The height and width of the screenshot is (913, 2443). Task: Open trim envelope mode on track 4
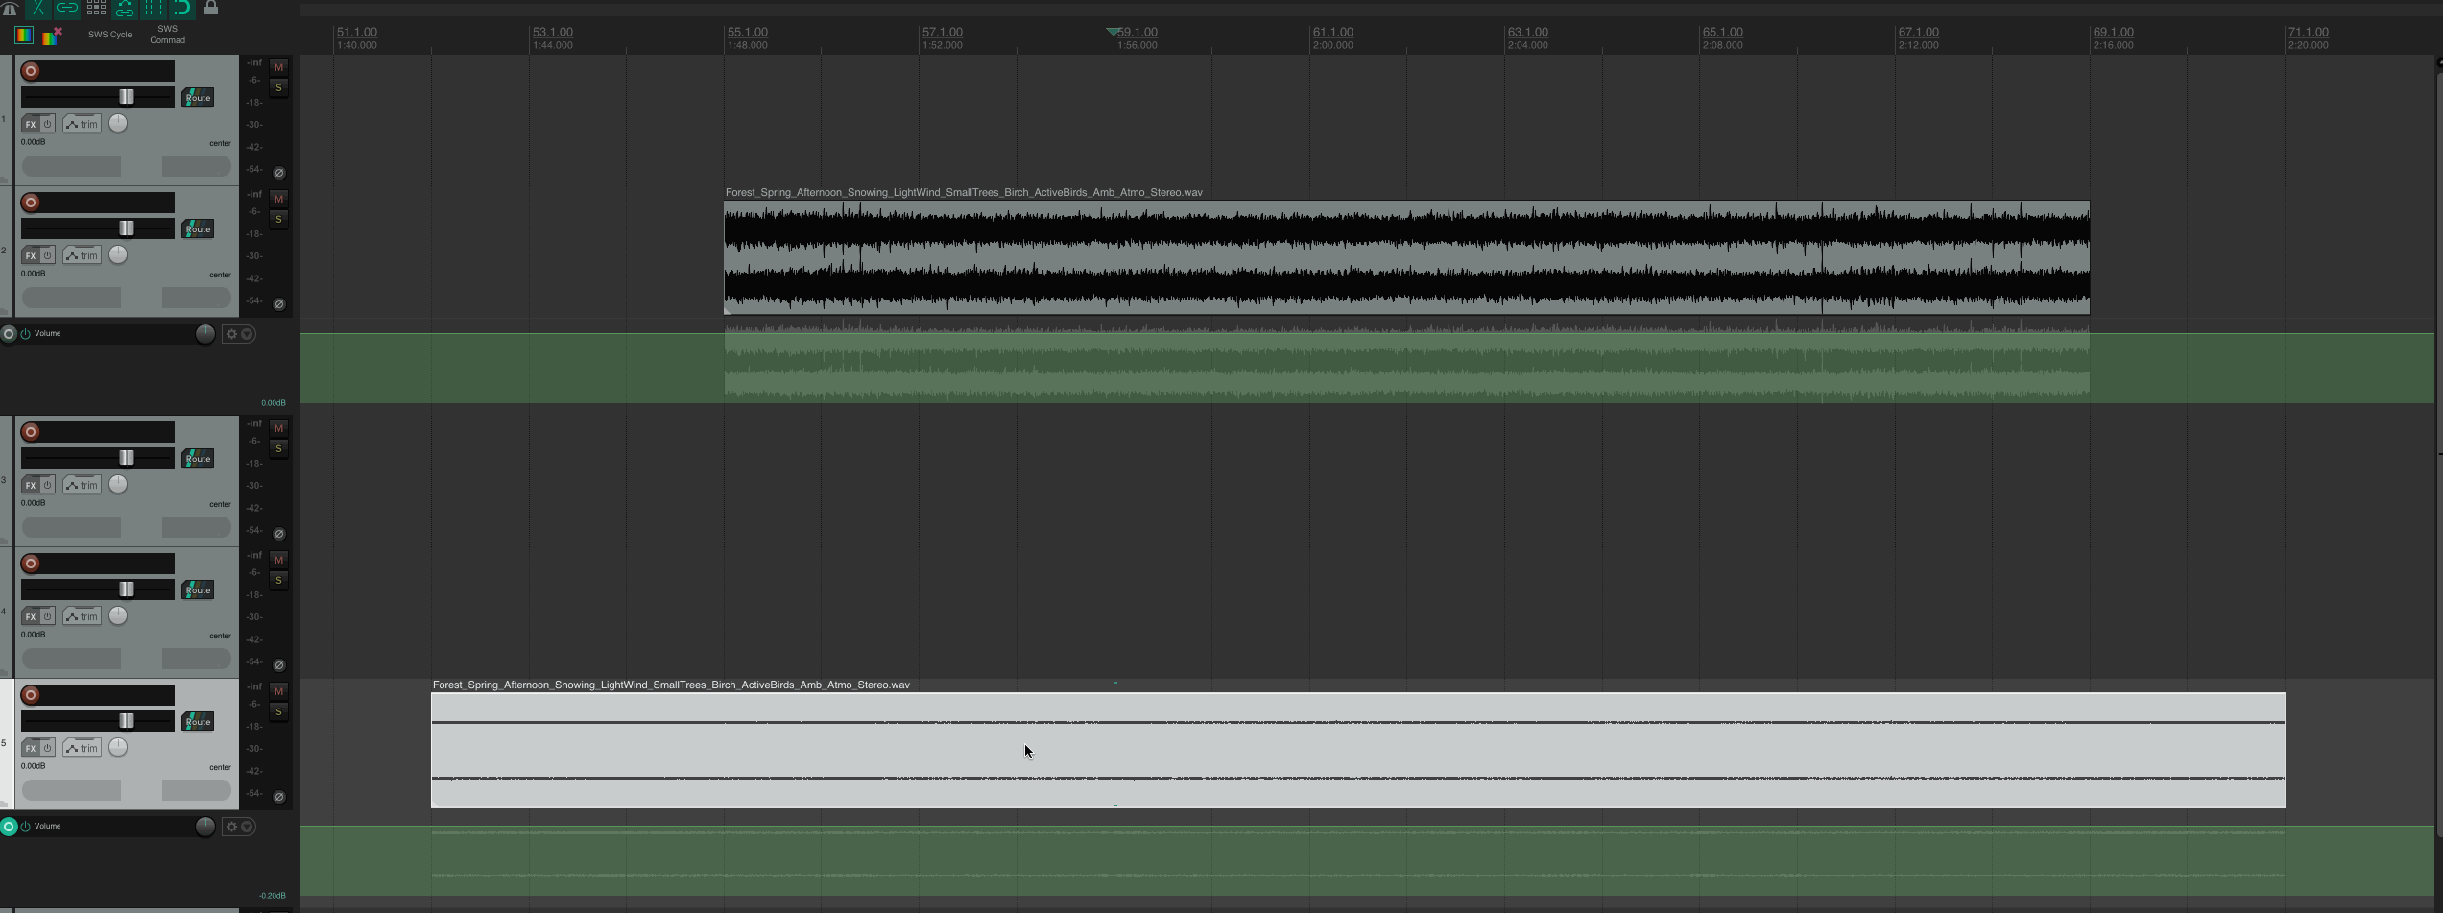(83, 616)
